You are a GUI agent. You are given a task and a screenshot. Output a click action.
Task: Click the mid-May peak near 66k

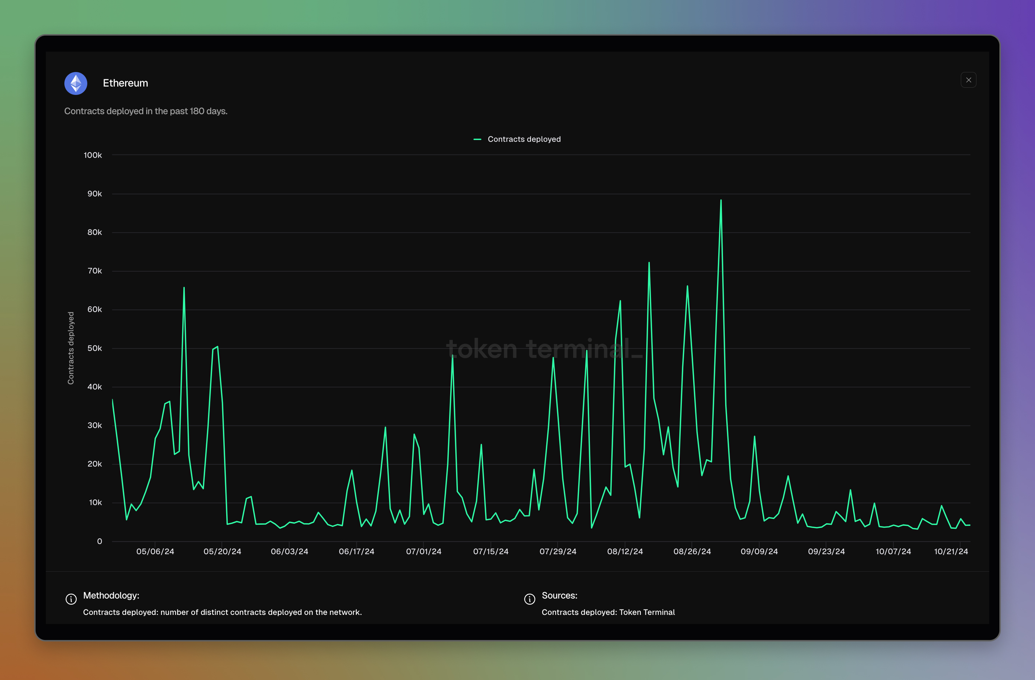pyautogui.click(x=184, y=287)
